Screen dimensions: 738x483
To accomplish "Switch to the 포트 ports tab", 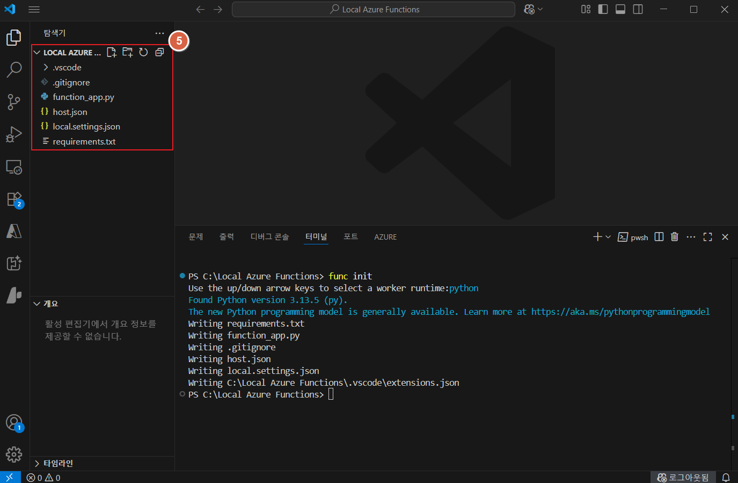I will [351, 237].
